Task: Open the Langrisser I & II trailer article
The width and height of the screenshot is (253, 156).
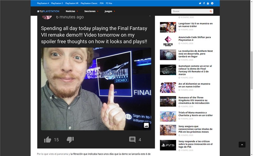Action: click(195, 25)
